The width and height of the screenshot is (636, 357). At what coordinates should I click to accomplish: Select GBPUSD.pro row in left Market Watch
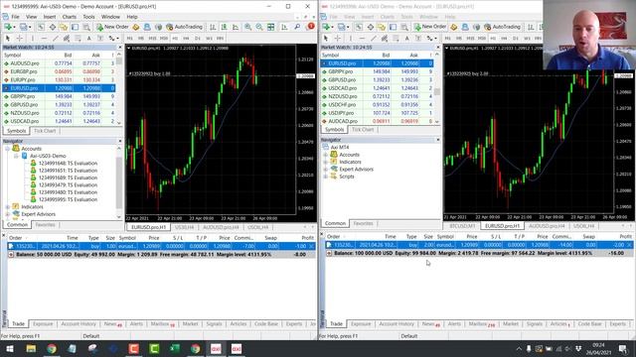coord(59,104)
